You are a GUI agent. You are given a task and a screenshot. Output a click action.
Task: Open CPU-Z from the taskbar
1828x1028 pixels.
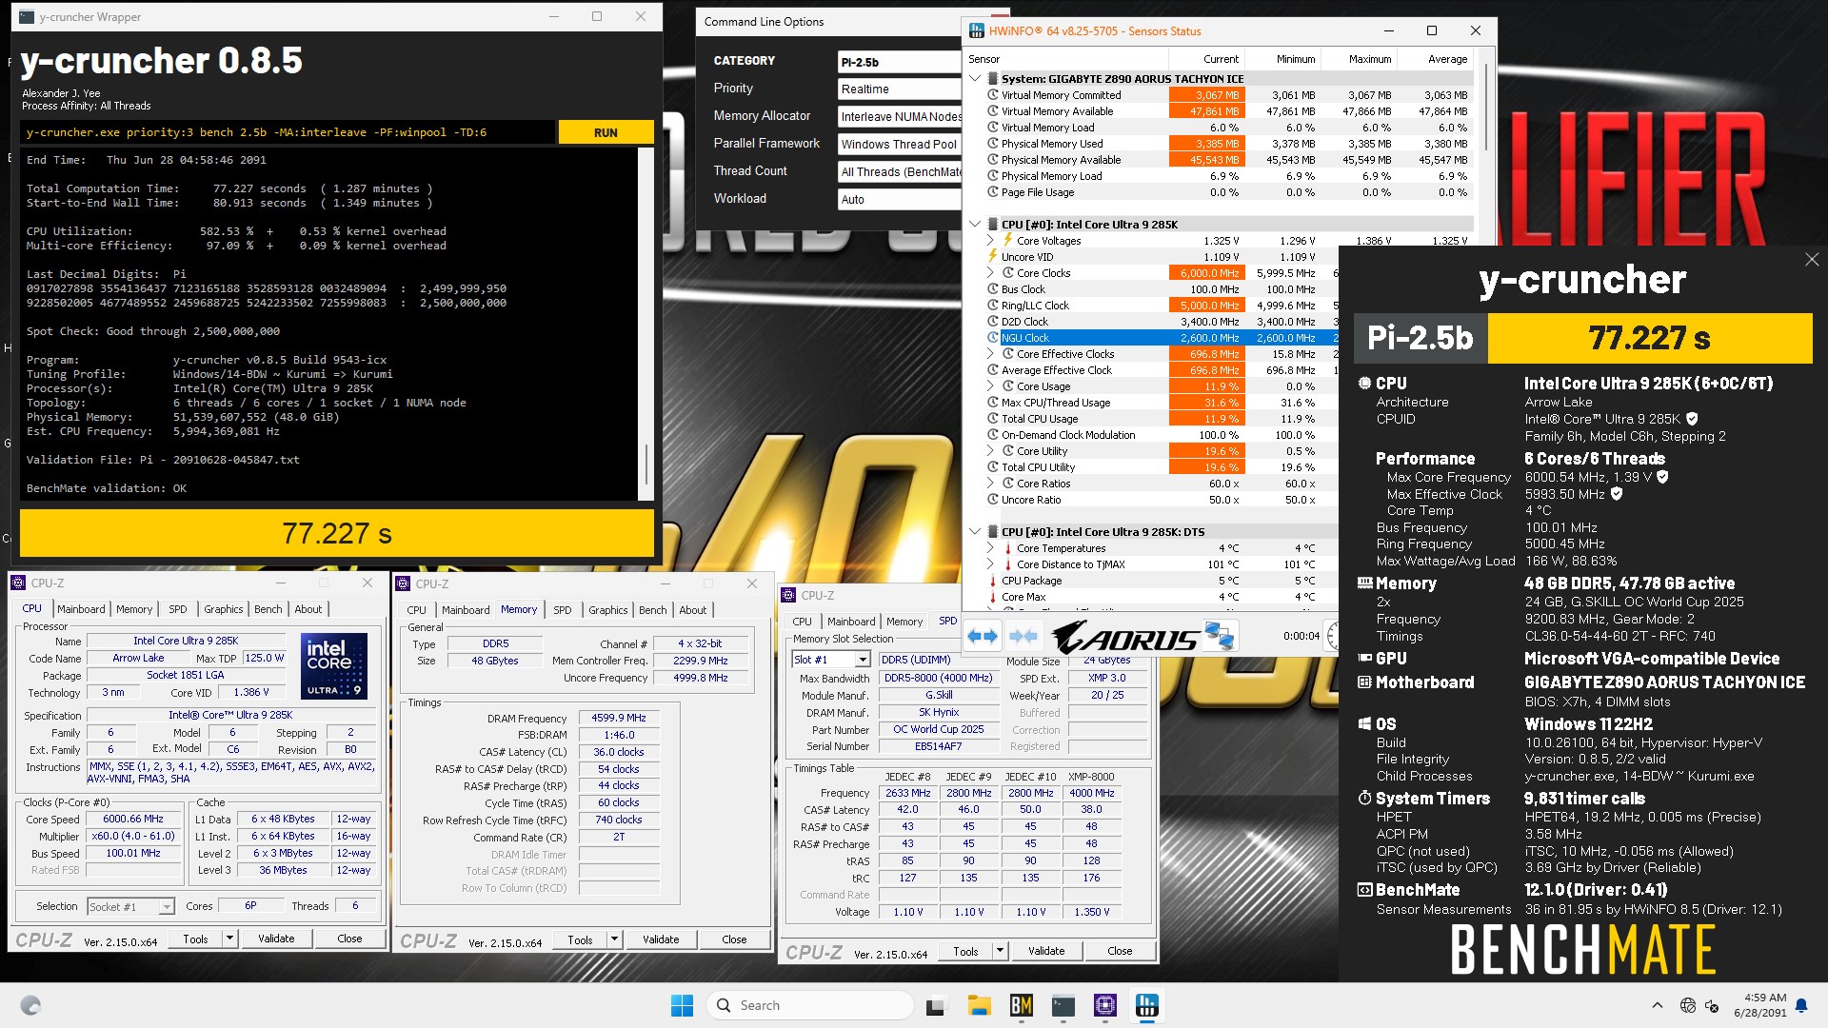pos(1105,1005)
